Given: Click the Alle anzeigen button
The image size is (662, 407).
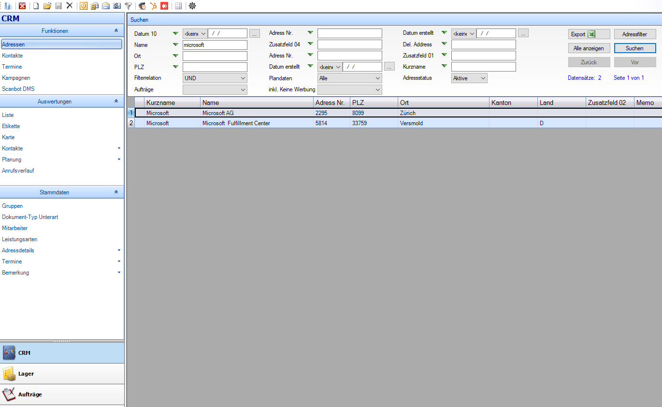Looking at the screenshot, I should (x=589, y=48).
